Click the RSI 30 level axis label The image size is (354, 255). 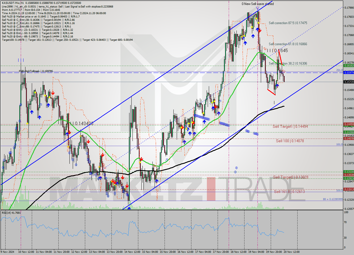click(x=346, y=238)
